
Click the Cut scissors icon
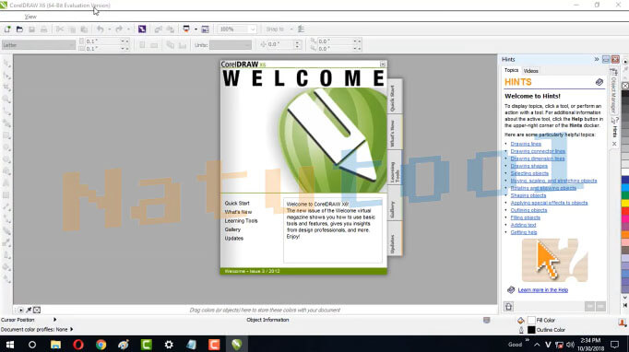click(x=60, y=29)
